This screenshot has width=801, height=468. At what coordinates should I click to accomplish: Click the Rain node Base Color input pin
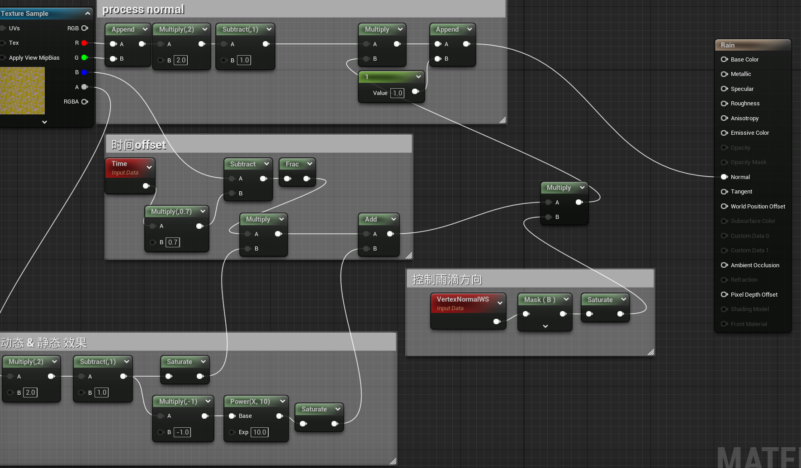tap(724, 59)
